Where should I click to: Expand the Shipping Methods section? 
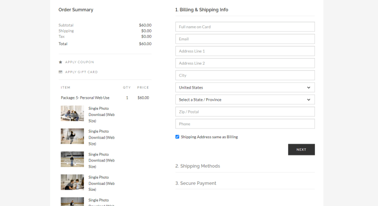(198, 166)
